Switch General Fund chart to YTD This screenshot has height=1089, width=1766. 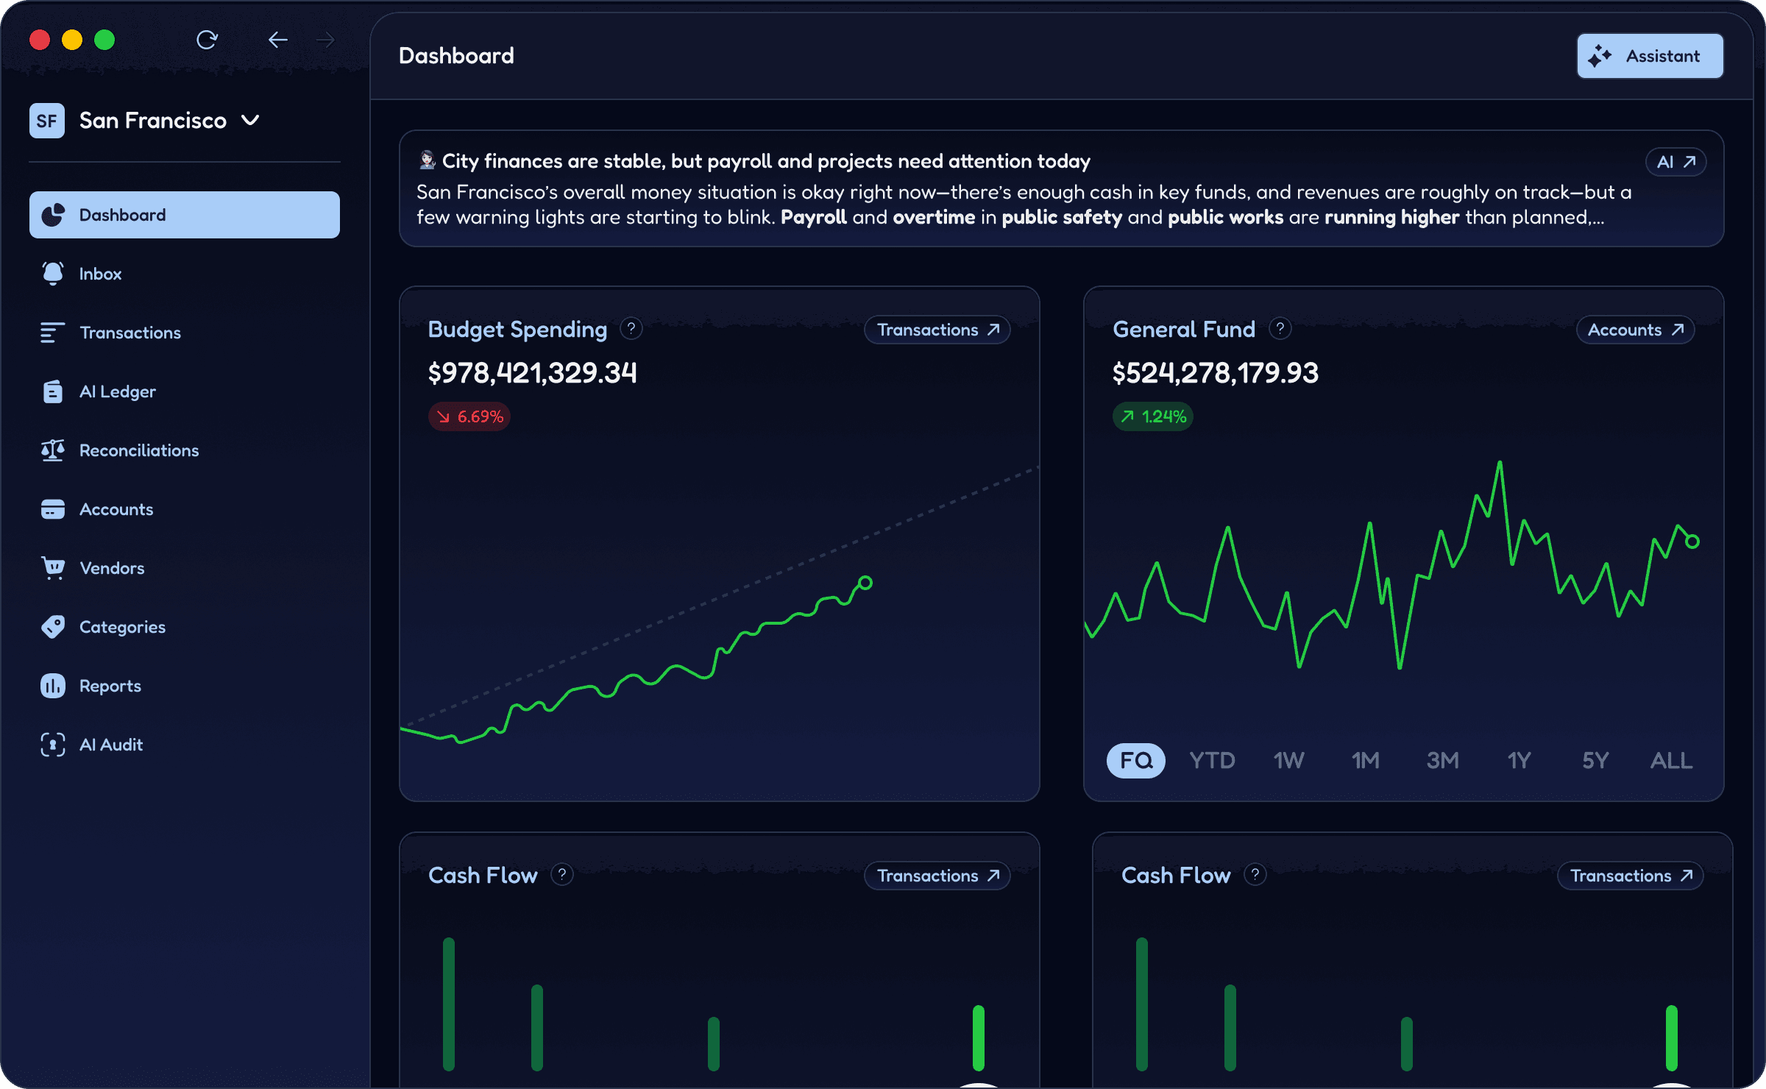[1211, 761]
